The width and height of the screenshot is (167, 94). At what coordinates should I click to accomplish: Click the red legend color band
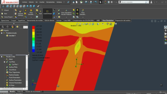[x=33, y=27]
